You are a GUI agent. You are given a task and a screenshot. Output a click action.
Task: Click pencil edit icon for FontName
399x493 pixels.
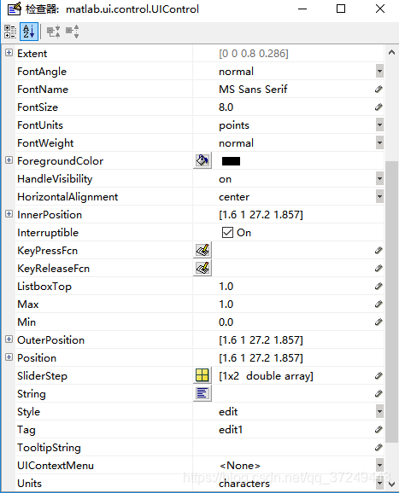(x=378, y=90)
